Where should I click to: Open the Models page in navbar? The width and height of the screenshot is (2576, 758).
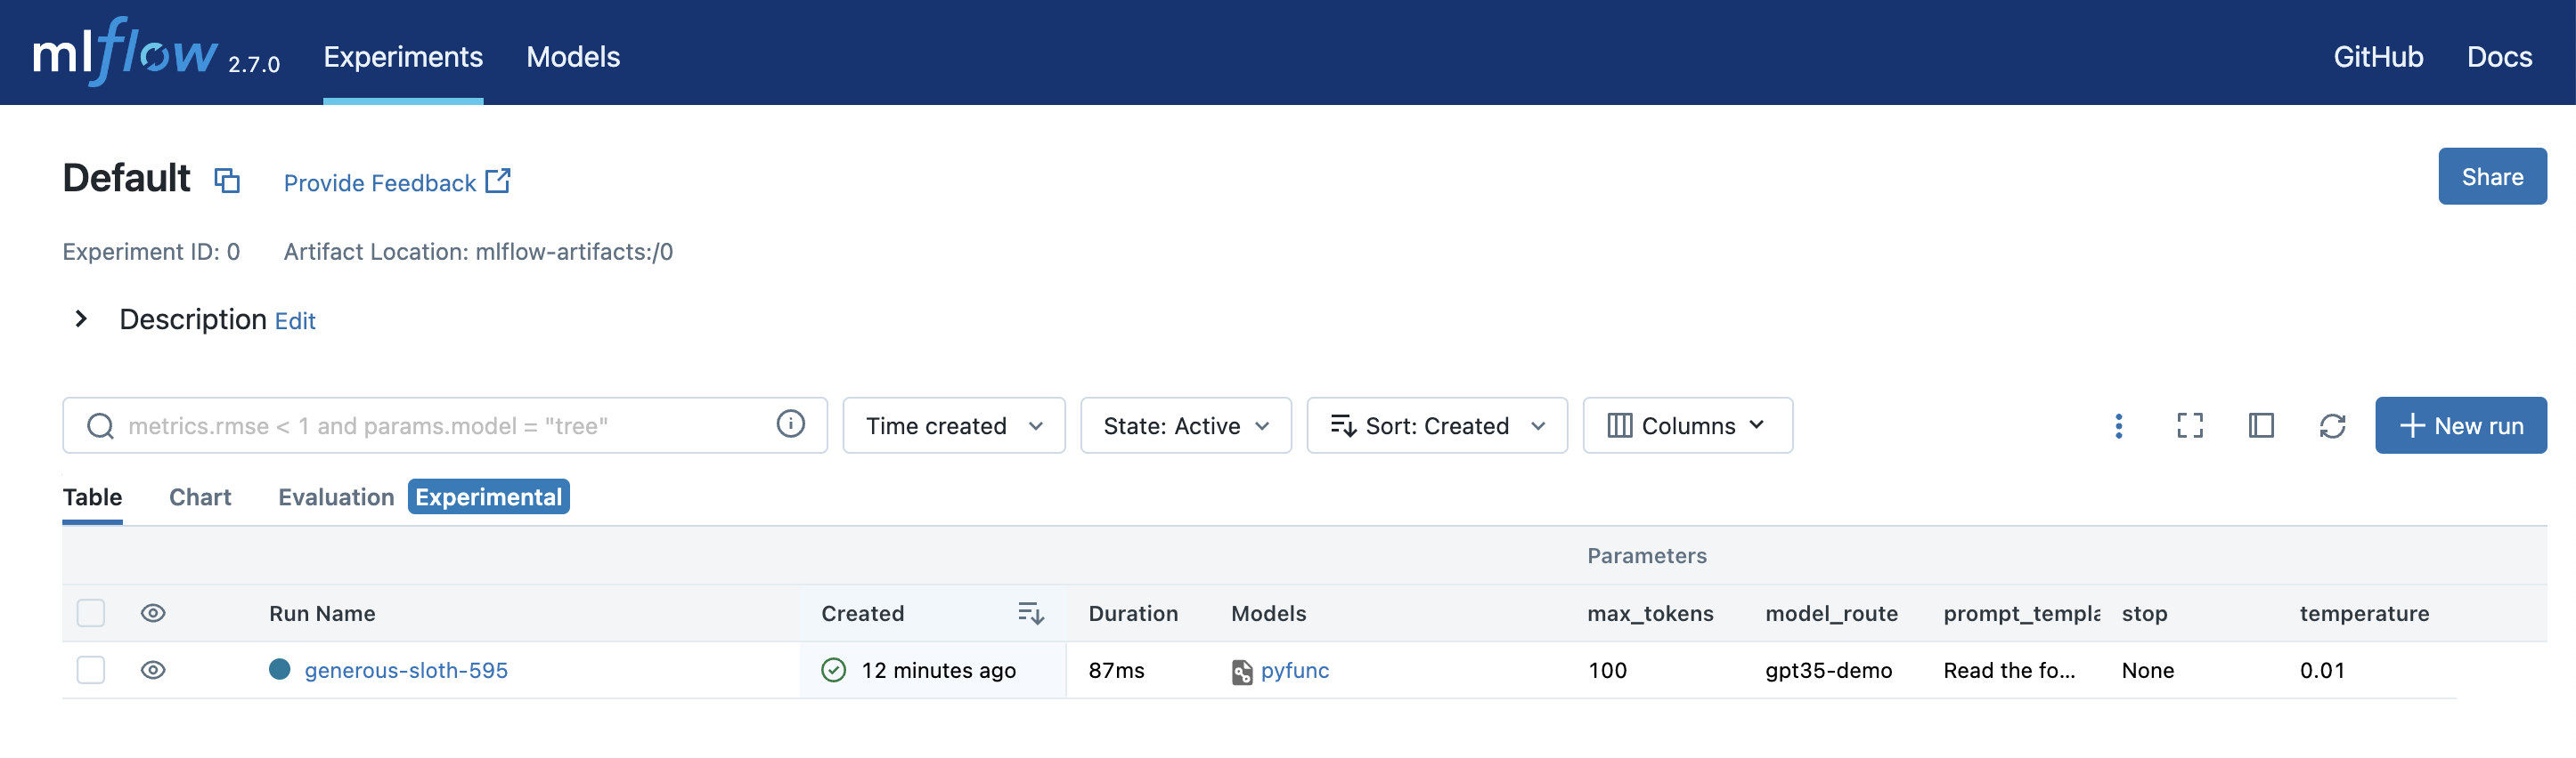pyautogui.click(x=573, y=57)
